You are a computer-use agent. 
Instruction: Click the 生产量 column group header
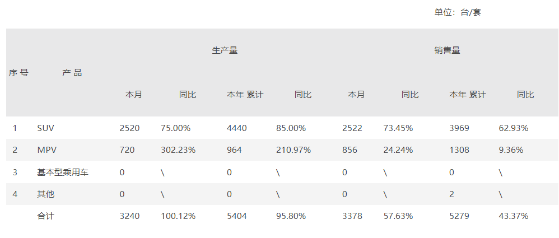(225, 50)
